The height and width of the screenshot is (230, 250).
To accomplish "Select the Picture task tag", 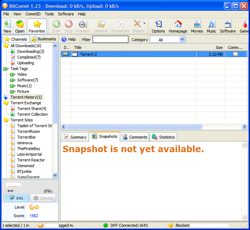I will coord(23,91).
